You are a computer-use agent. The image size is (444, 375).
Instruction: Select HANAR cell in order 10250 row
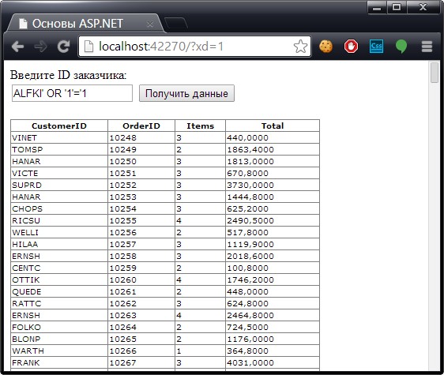[59, 161]
